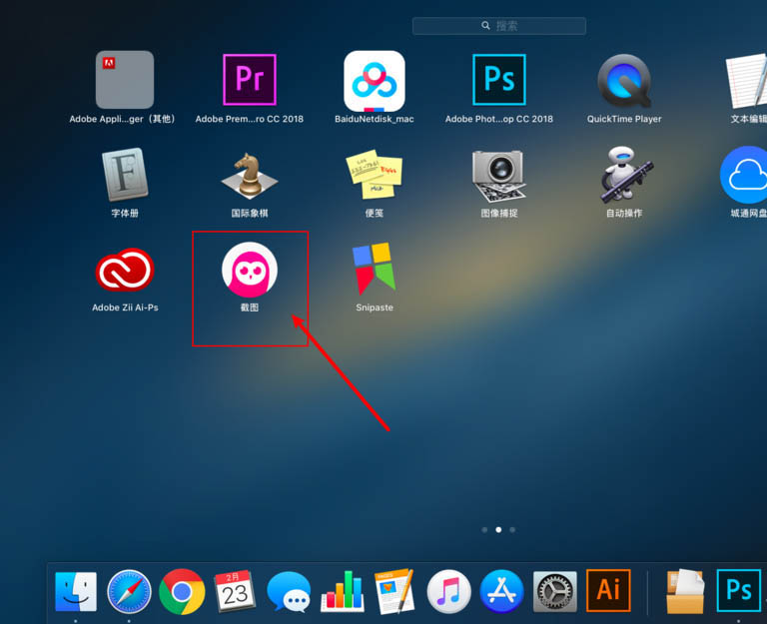Open QuickTime Player
The image size is (767, 624).
[624, 81]
